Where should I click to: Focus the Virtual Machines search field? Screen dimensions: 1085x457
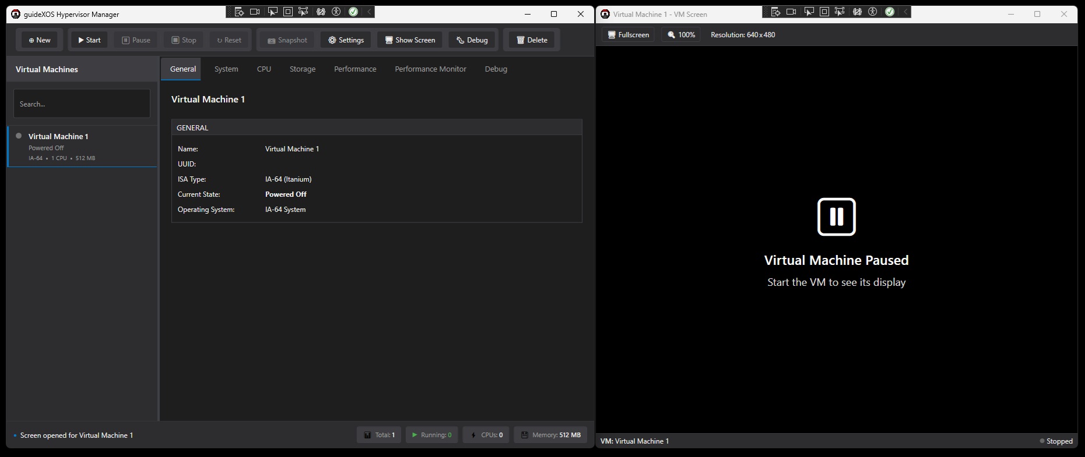[82, 104]
